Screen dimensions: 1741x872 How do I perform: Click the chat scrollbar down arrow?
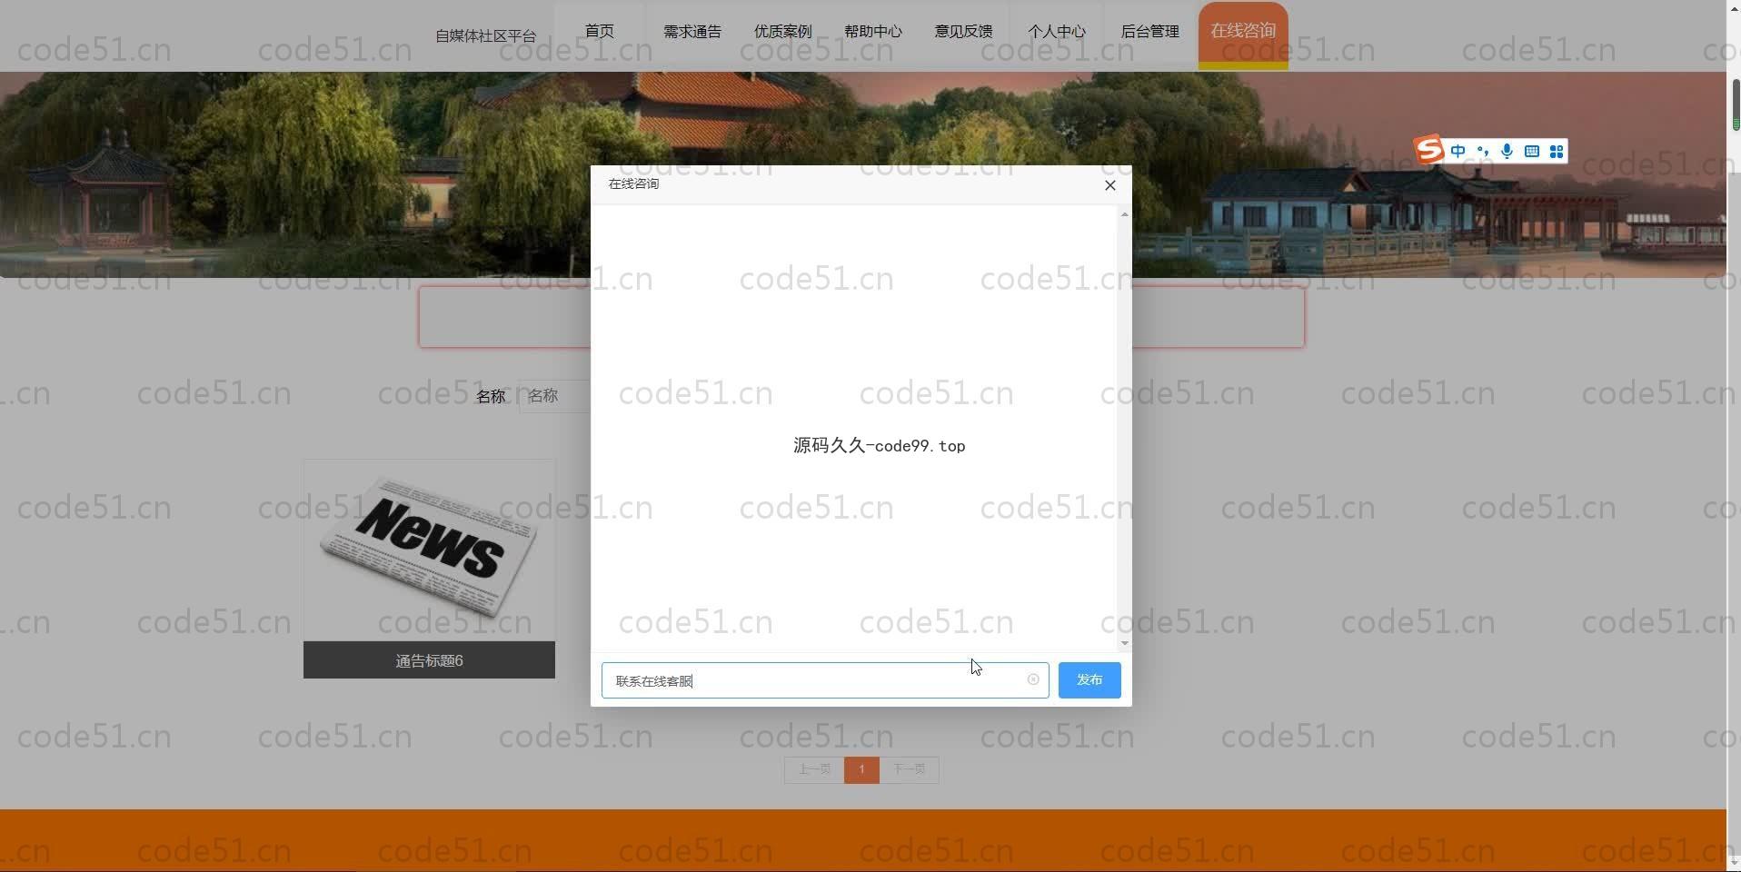coord(1125,643)
